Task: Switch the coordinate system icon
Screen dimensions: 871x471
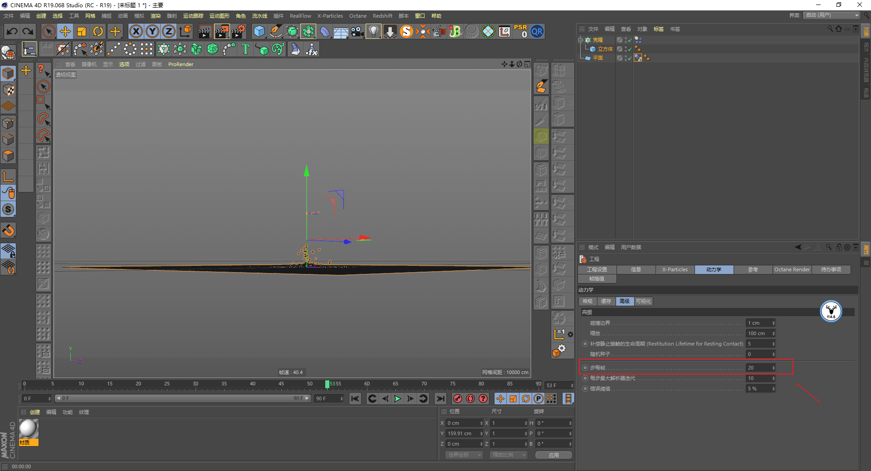Action: pos(185,31)
